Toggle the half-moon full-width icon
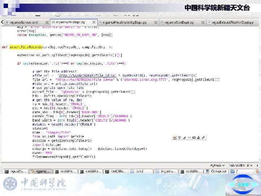This screenshot has height=196, width=261. 185,138
